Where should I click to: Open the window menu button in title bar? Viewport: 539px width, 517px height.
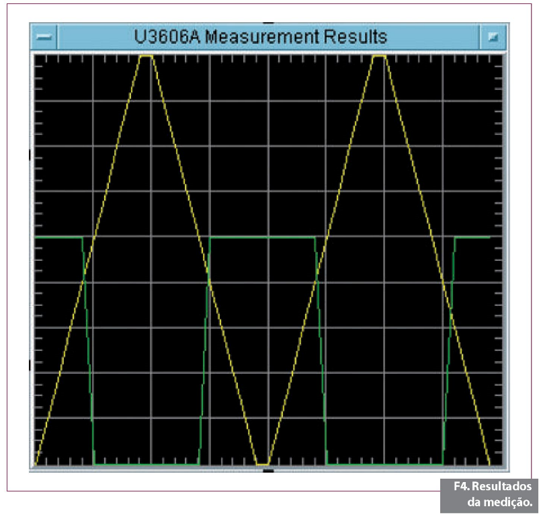click(x=44, y=37)
